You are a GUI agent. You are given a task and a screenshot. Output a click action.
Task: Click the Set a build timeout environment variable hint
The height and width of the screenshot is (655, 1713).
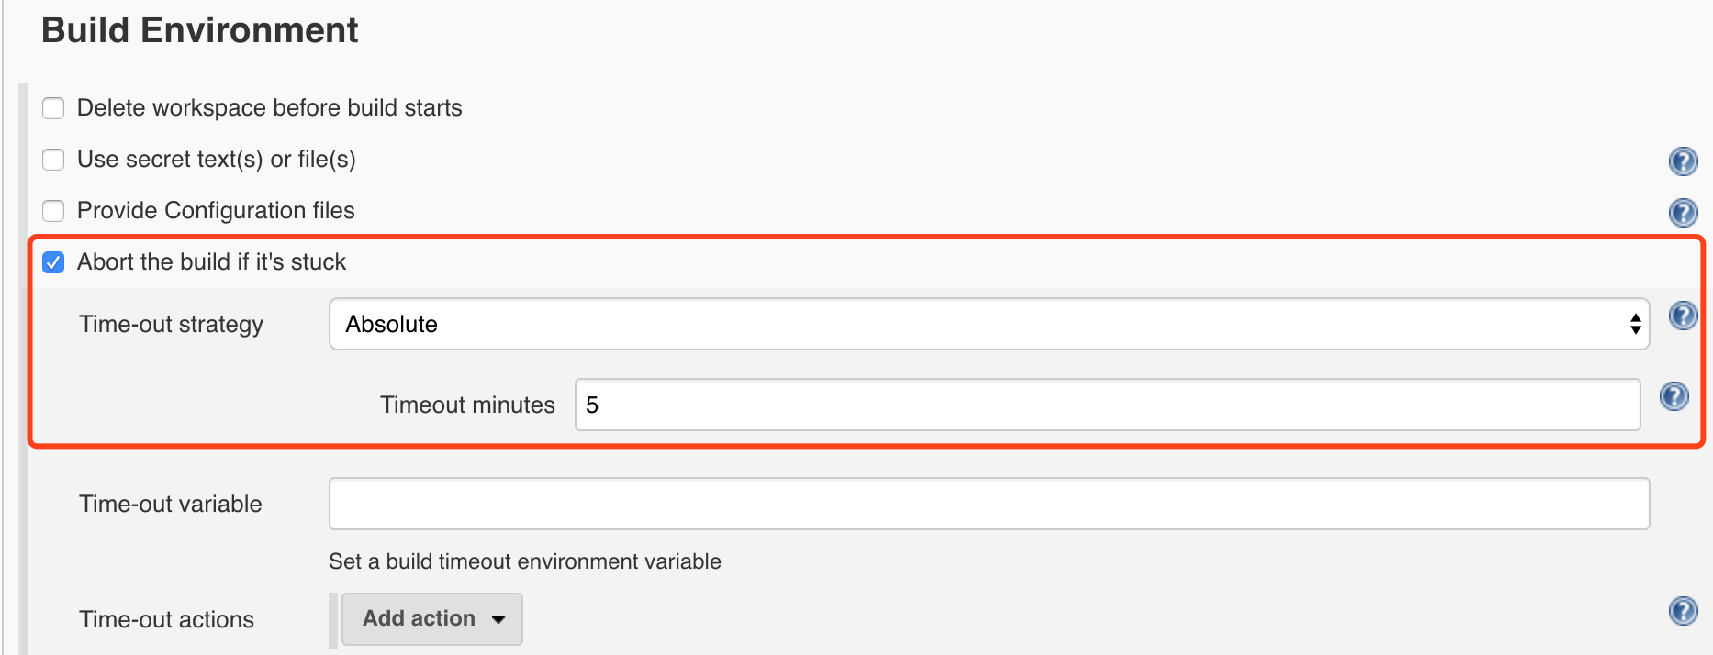coord(525,561)
